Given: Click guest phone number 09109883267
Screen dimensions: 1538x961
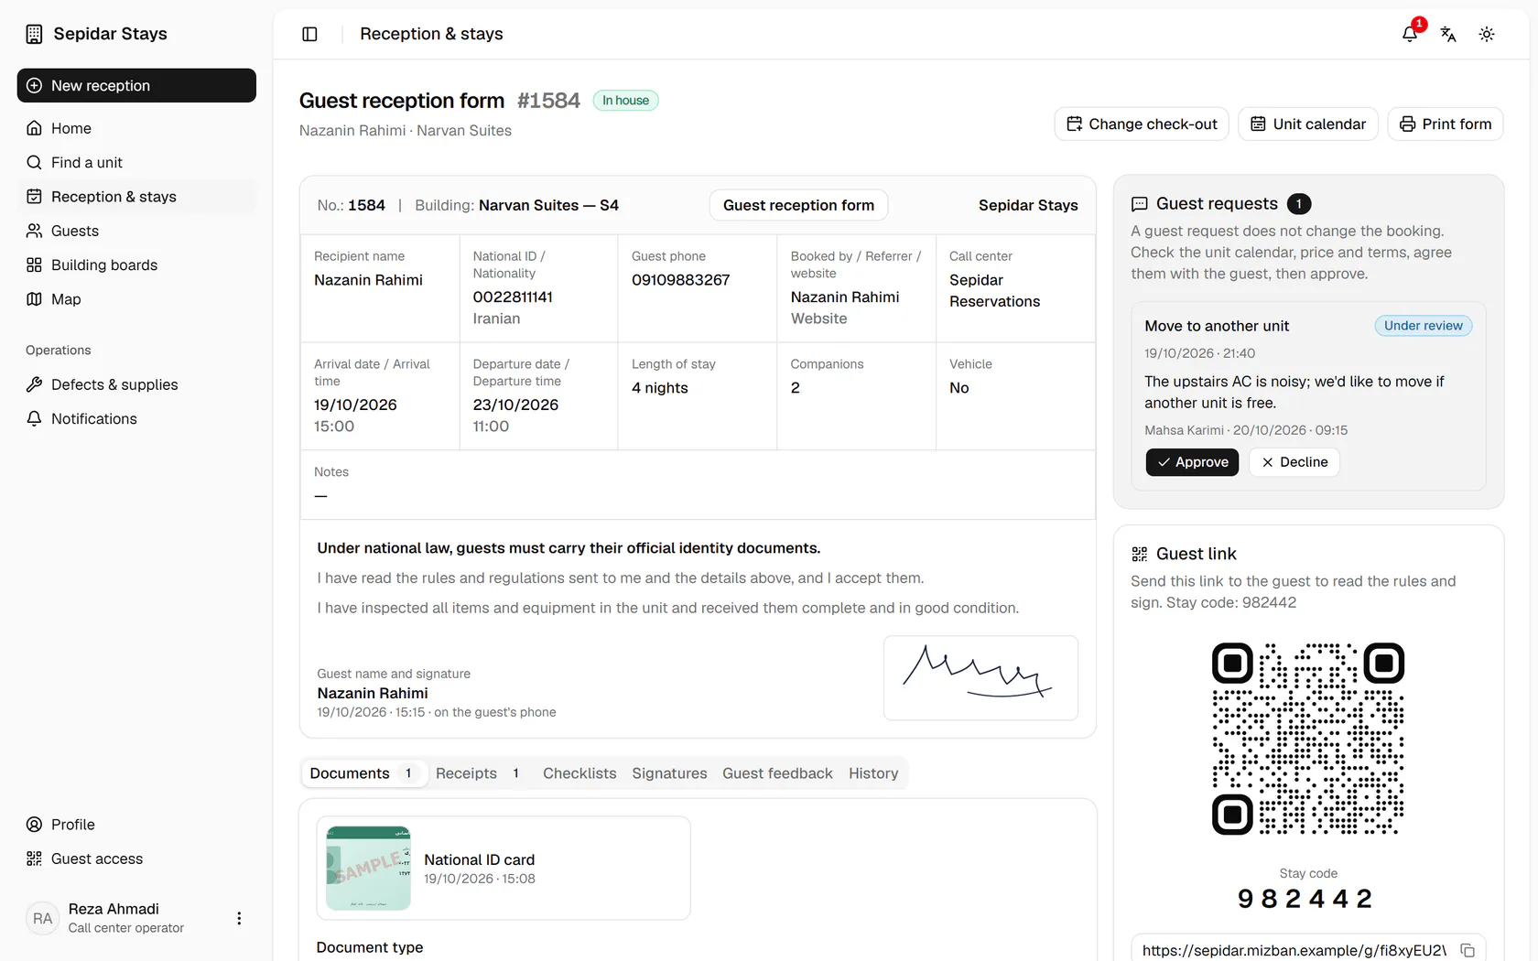Looking at the screenshot, I should coord(680,280).
